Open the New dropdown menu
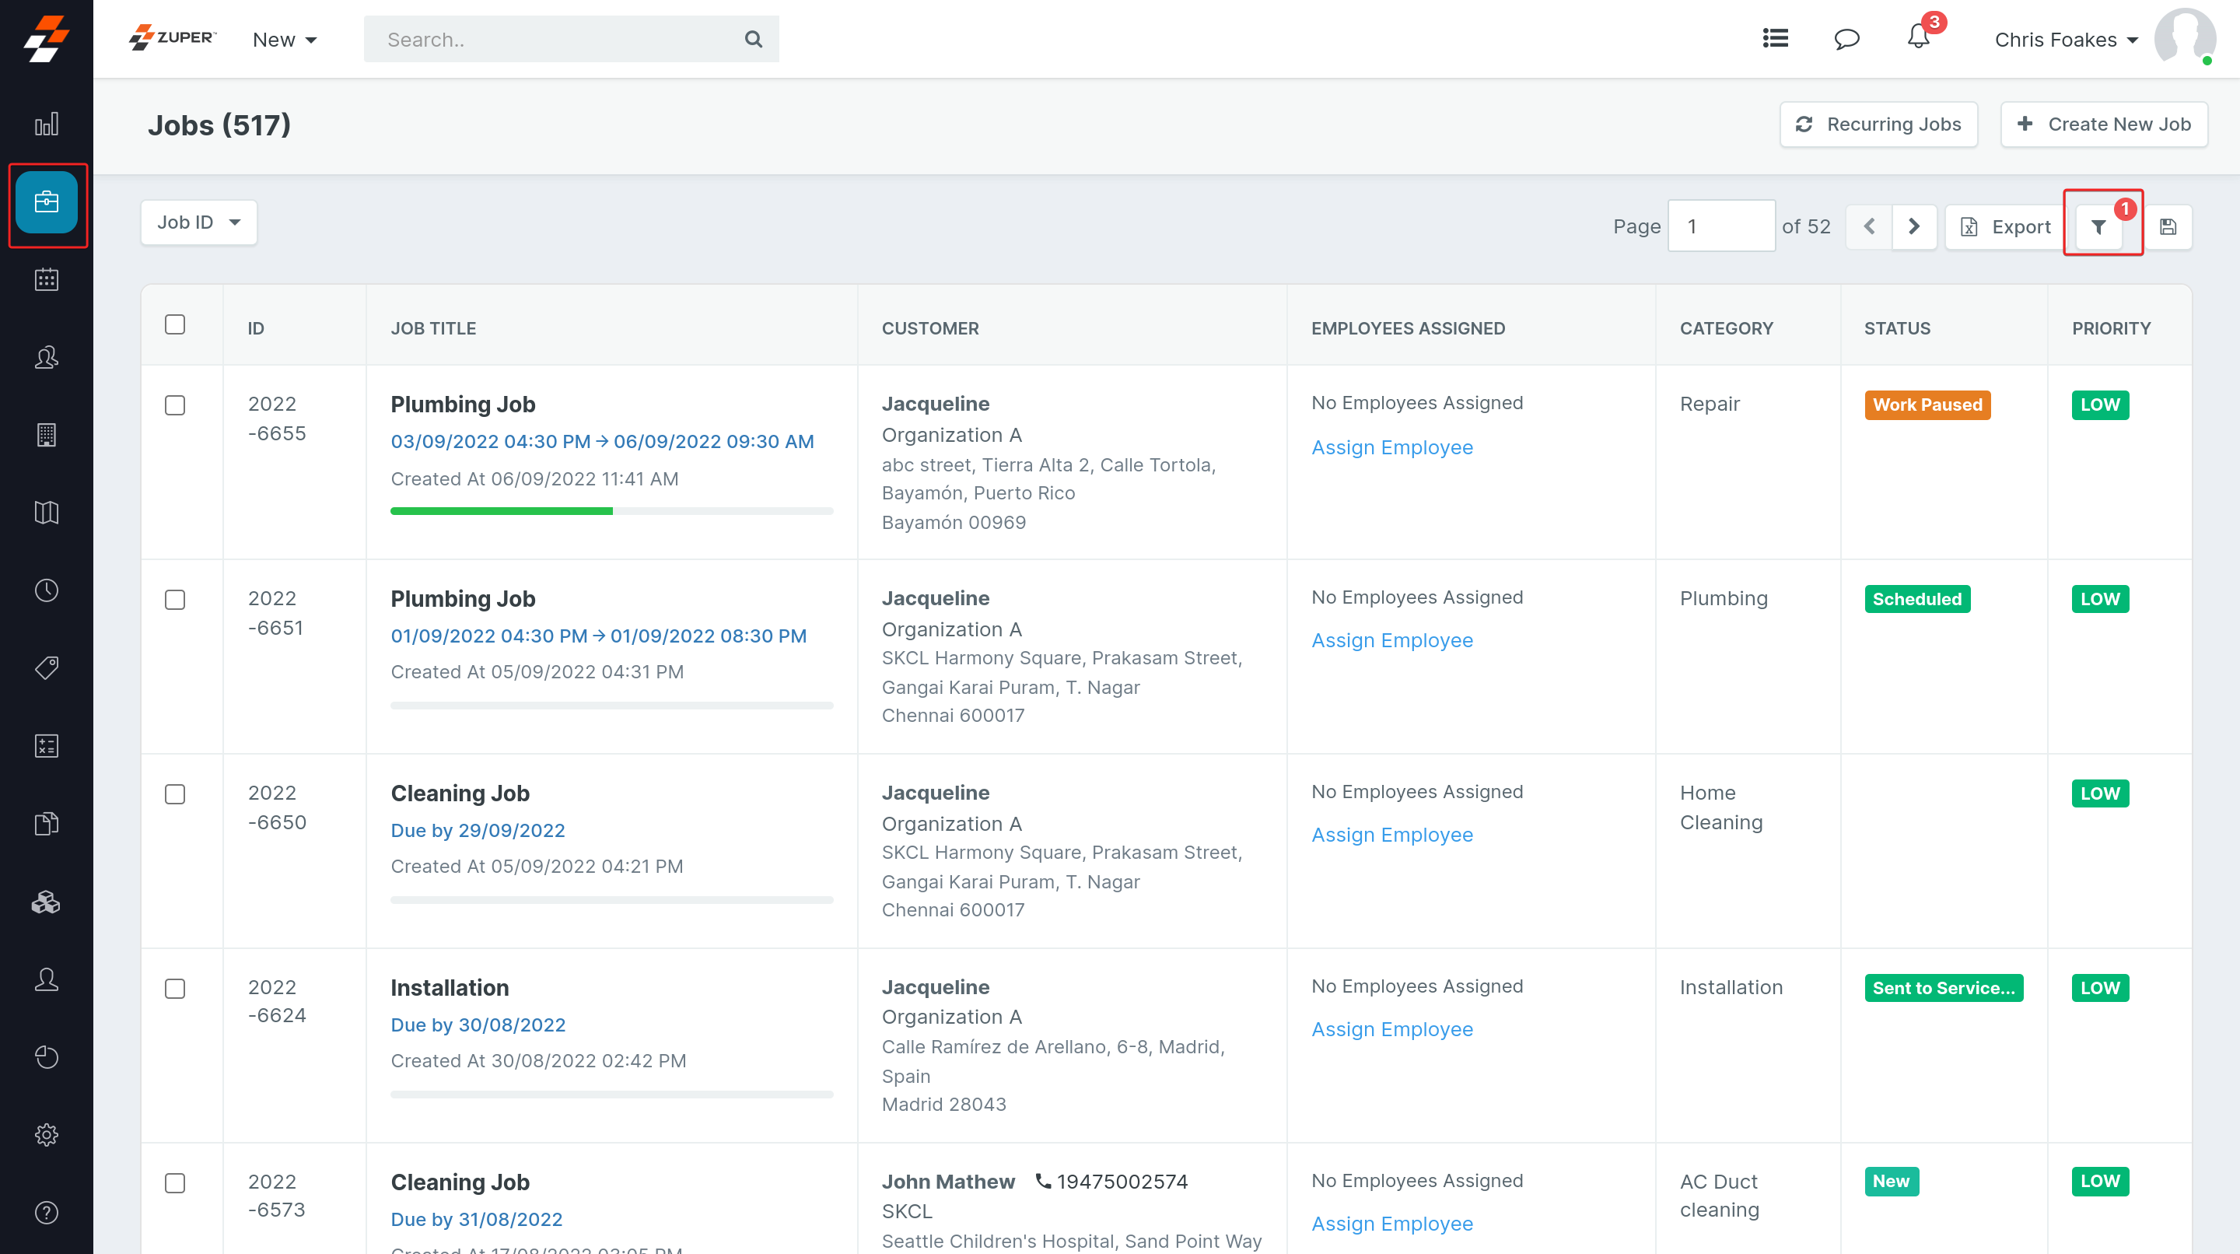Image resolution: width=2240 pixels, height=1254 pixels. 285,40
